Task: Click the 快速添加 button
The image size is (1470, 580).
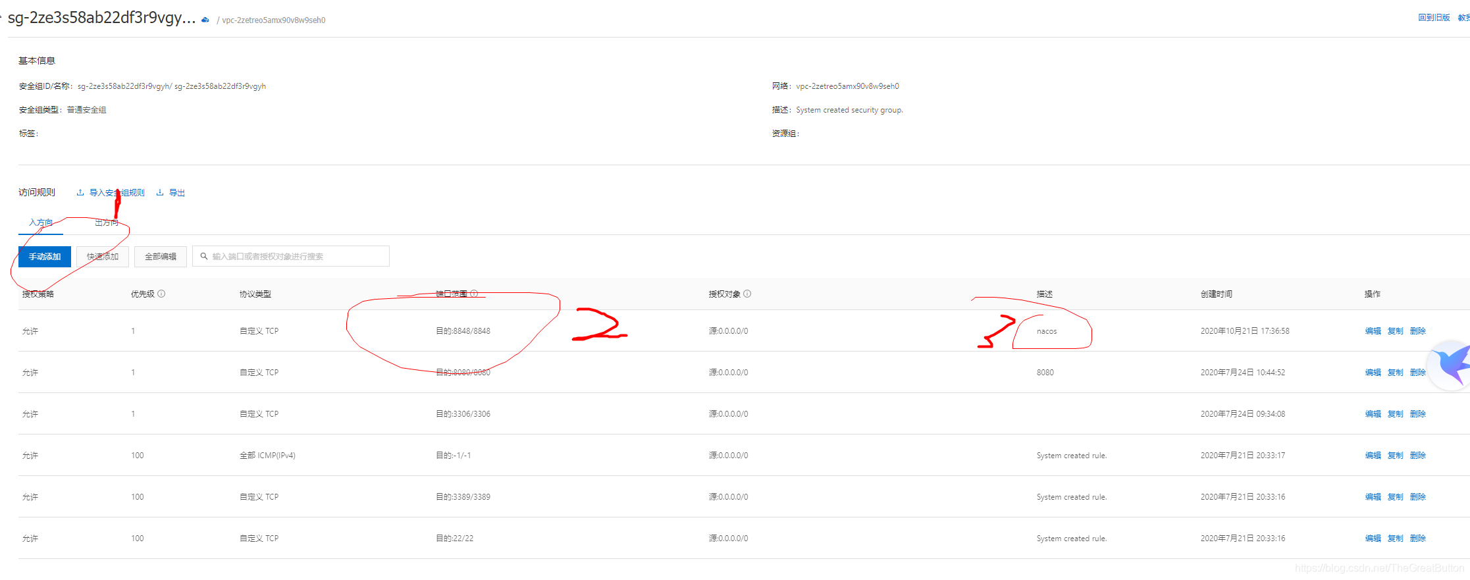Action: click(x=103, y=256)
